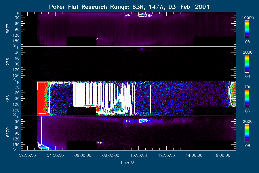
Task: Select the '4861' panel axis label
Action: [x=8, y=98]
